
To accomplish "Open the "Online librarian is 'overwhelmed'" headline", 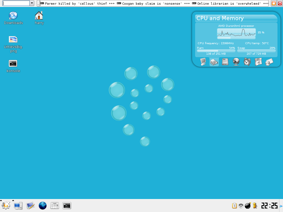I will tap(229, 3).
